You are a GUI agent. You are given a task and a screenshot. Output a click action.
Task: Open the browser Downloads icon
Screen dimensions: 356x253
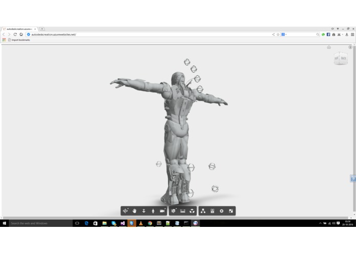coord(347,34)
